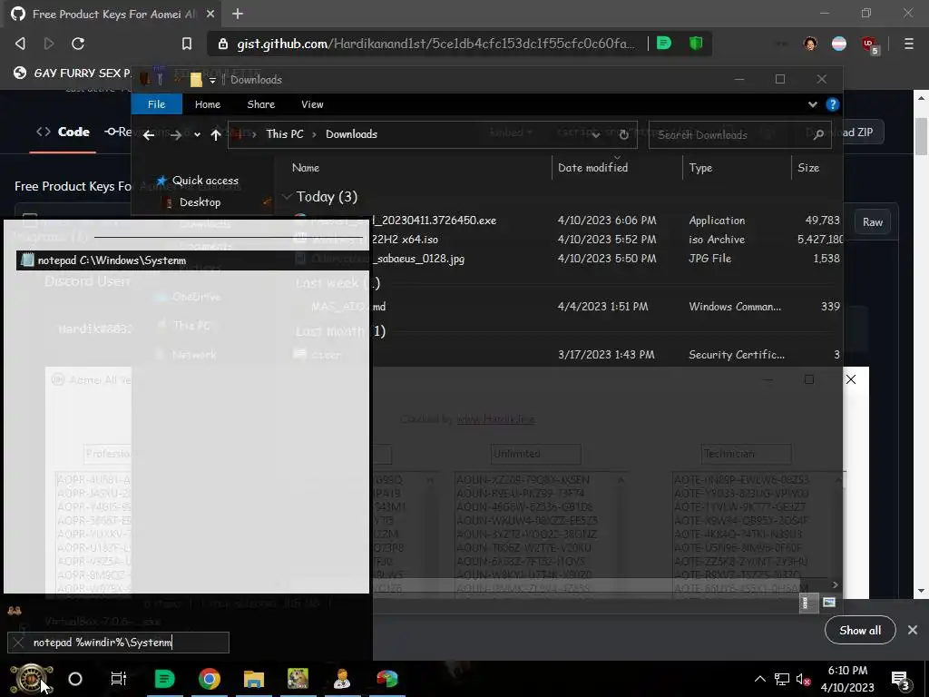The height and width of the screenshot is (697, 929).
Task: Open the File tab in Explorer
Action: click(x=156, y=104)
